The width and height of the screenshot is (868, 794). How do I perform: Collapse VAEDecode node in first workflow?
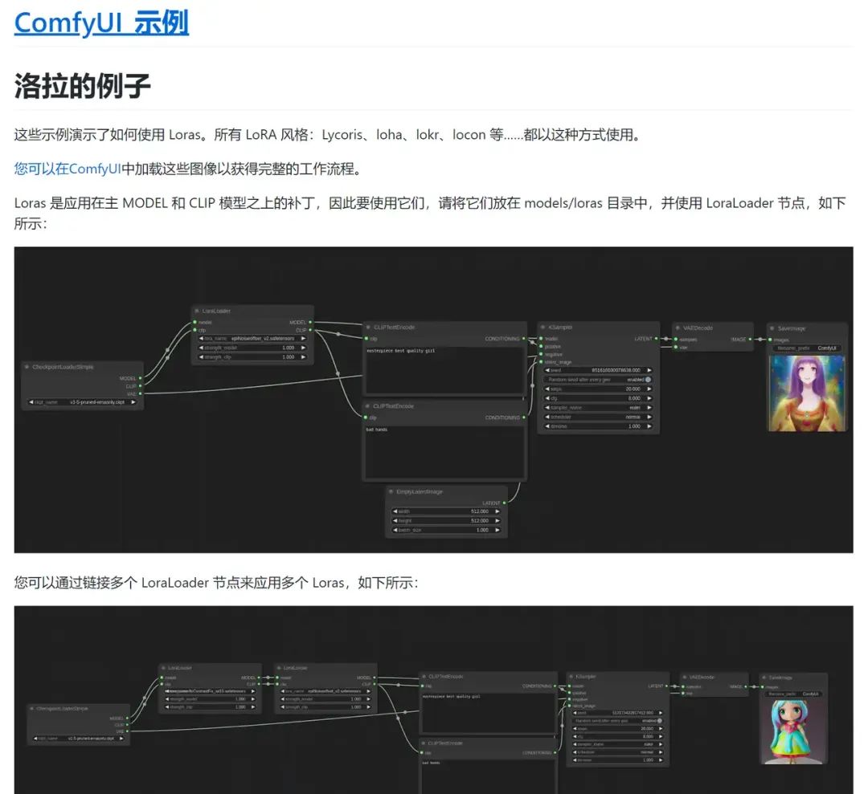tap(678, 328)
